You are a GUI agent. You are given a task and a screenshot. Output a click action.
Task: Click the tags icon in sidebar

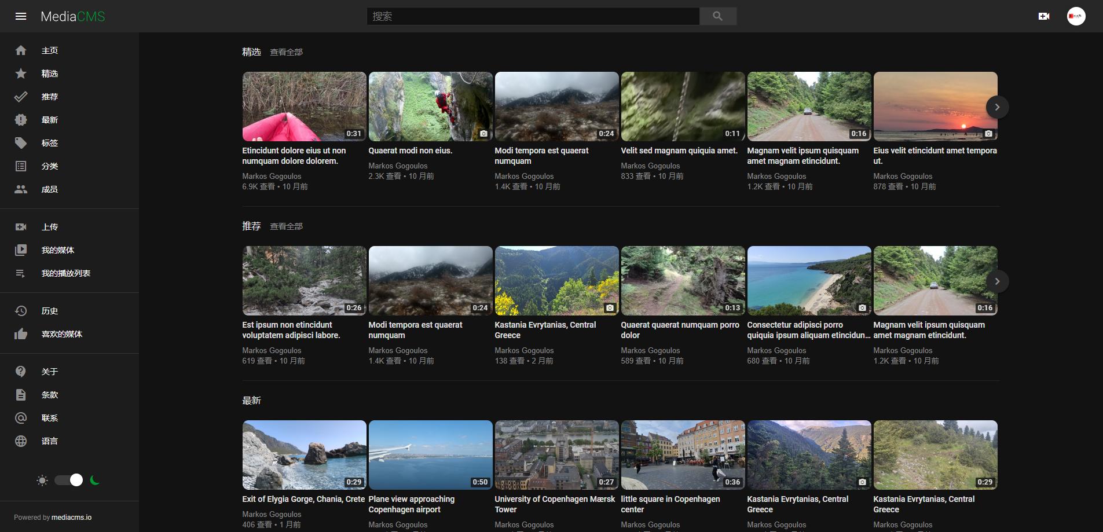tap(21, 143)
